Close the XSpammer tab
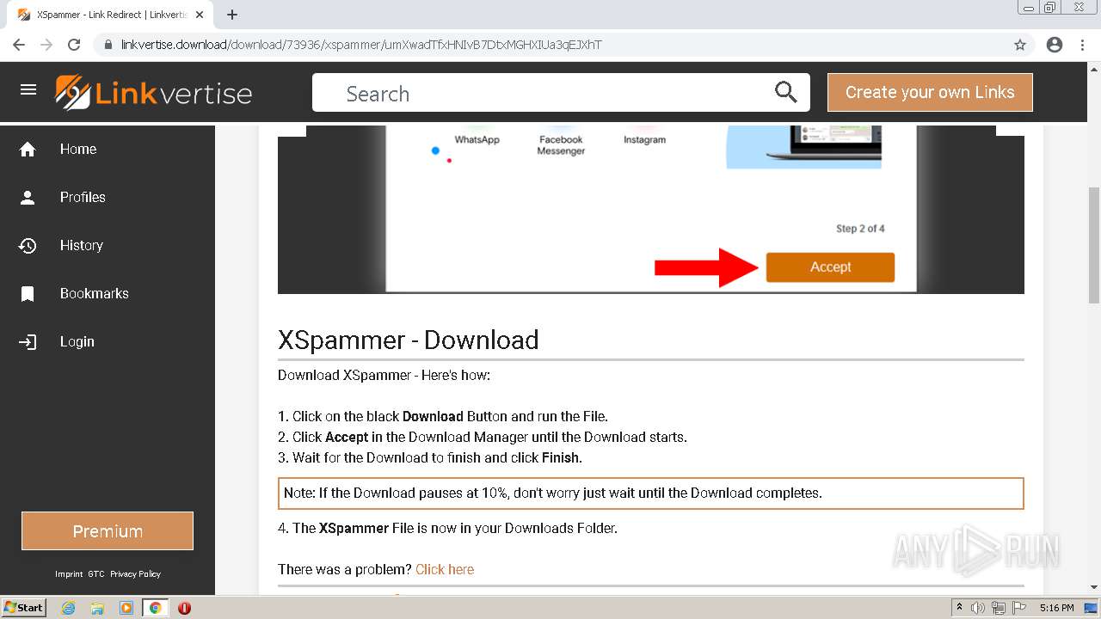Viewport: 1101px width, 619px height. [200, 15]
